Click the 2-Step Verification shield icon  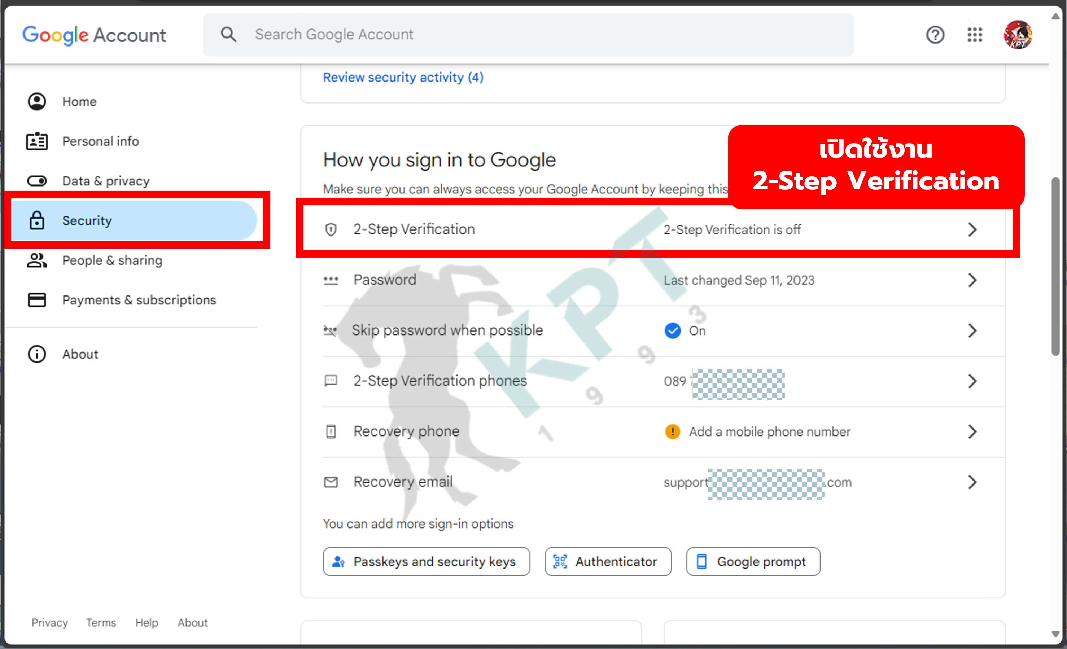coord(331,229)
